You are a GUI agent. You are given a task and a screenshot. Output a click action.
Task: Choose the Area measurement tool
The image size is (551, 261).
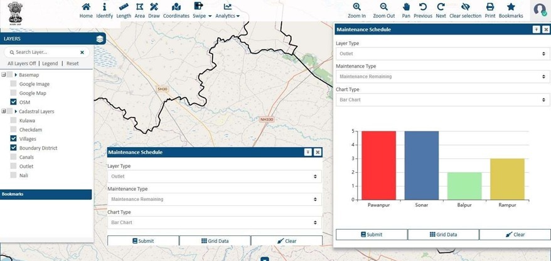coord(139,7)
